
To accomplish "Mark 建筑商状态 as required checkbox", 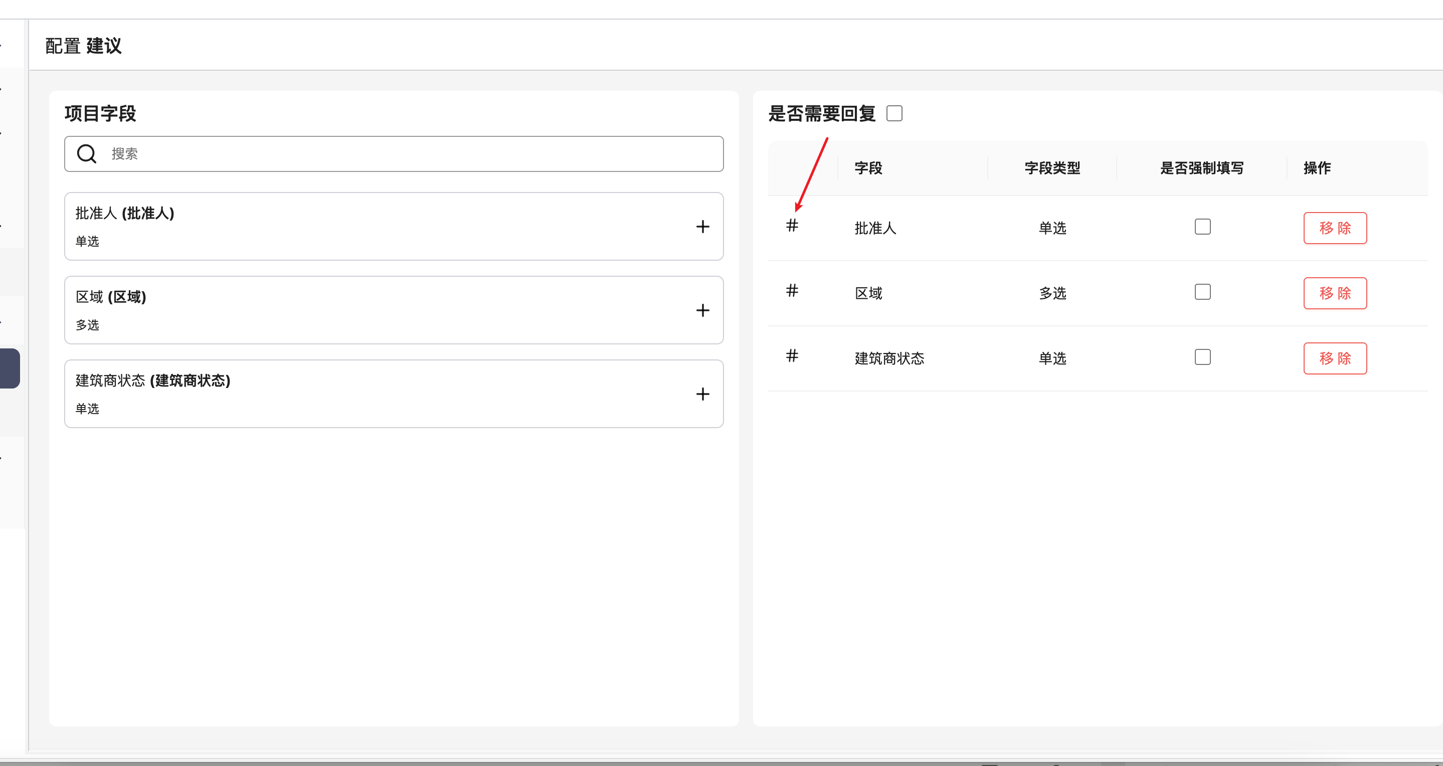I will (x=1202, y=357).
